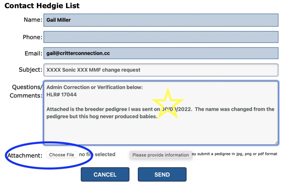Click the CANCEL button

click(x=105, y=174)
